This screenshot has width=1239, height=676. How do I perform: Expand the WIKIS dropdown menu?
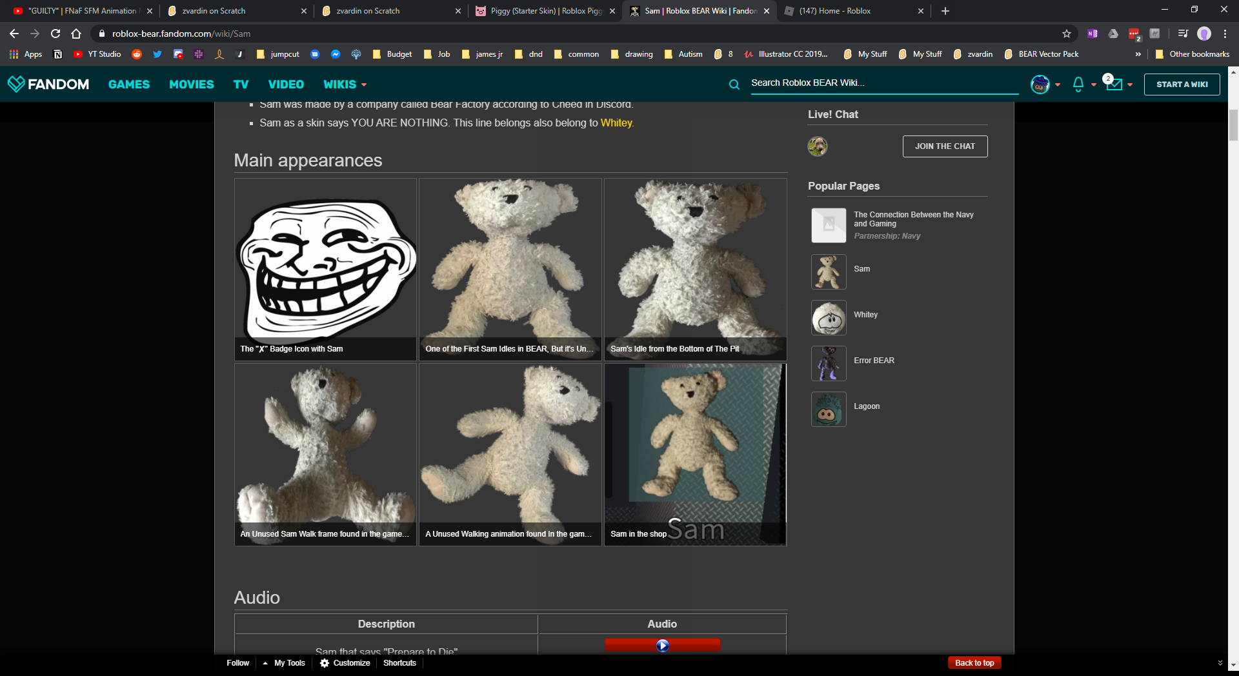(345, 84)
